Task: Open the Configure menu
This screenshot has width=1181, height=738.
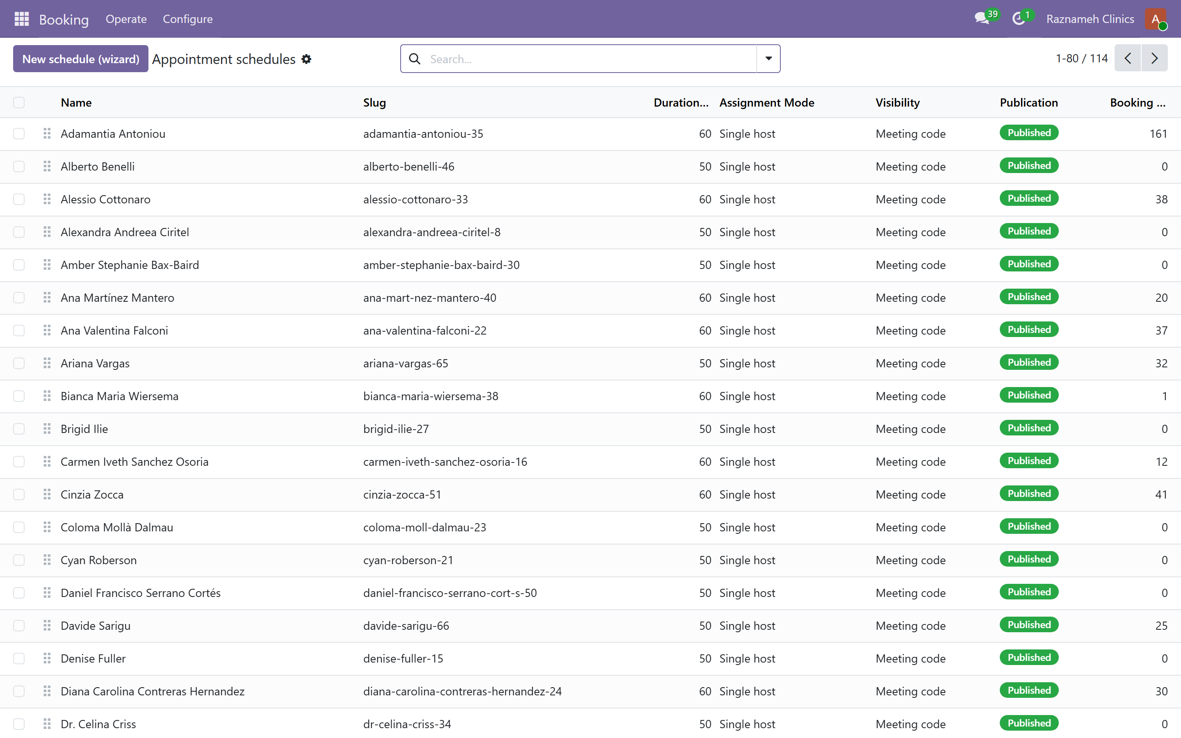Action: coord(187,19)
